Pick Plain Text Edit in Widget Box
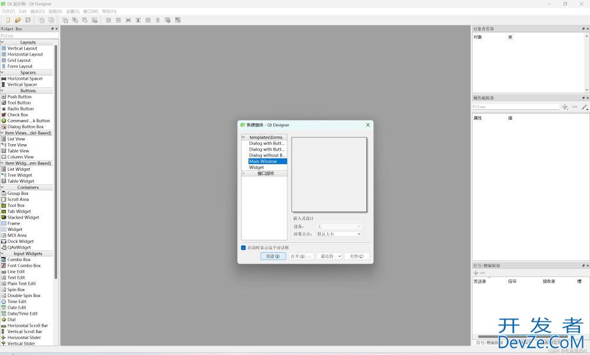This screenshot has height=355, width=590. pyautogui.click(x=21, y=284)
